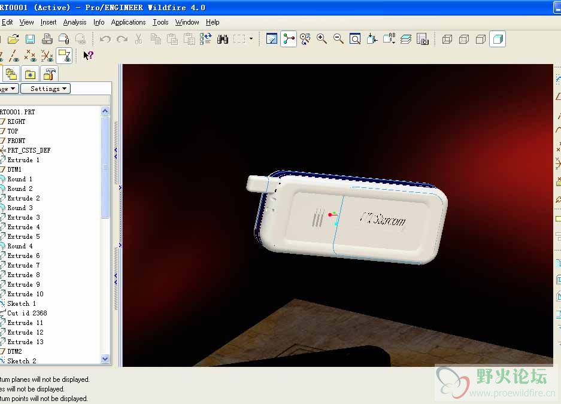Switch to the Favorites navigator tab
Screen dimensions: 561x404
[x=30, y=74]
